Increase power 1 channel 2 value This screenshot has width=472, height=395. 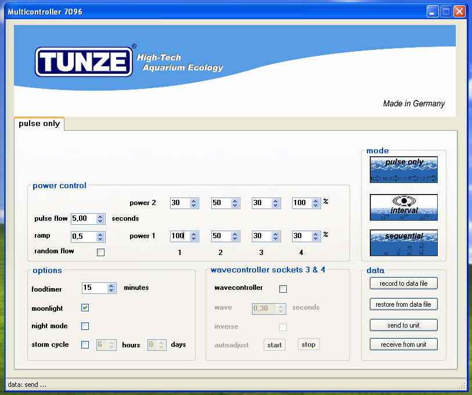coord(235,234)
